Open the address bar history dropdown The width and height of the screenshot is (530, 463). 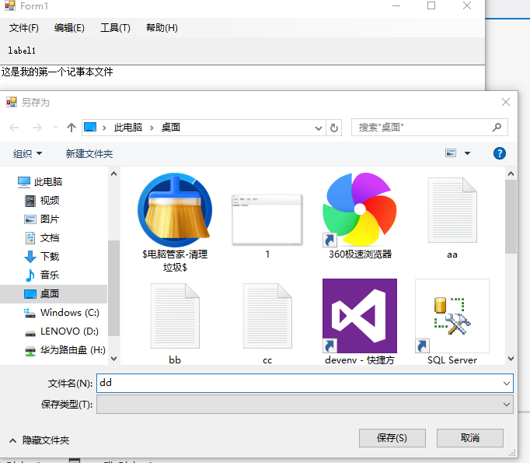318,128
